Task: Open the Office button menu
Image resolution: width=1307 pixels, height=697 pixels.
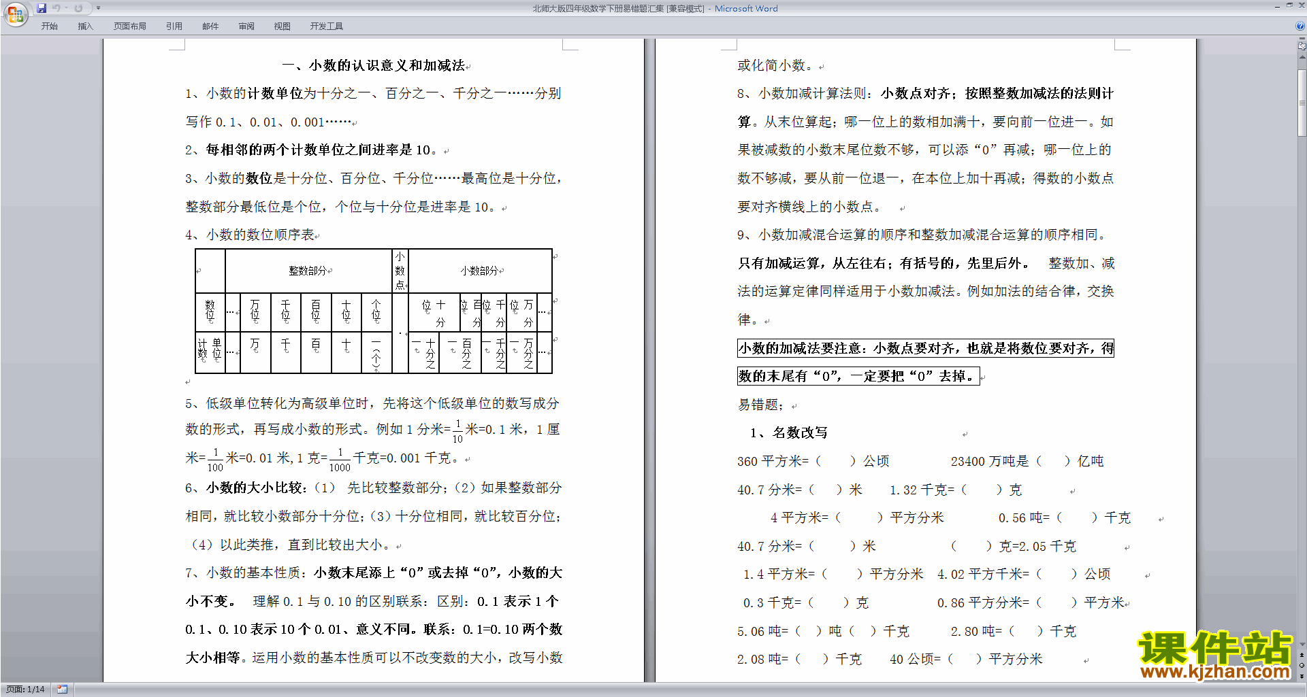Action: coord(15,14)
